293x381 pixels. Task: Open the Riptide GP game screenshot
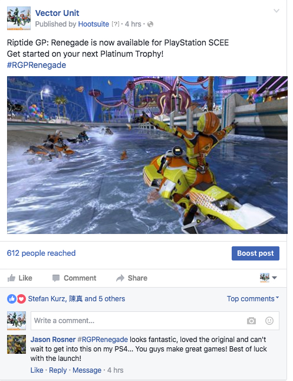point(147,155)
